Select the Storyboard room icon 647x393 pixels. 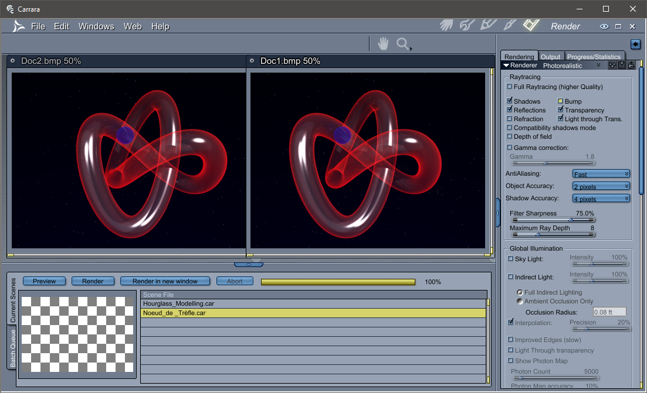488,25
